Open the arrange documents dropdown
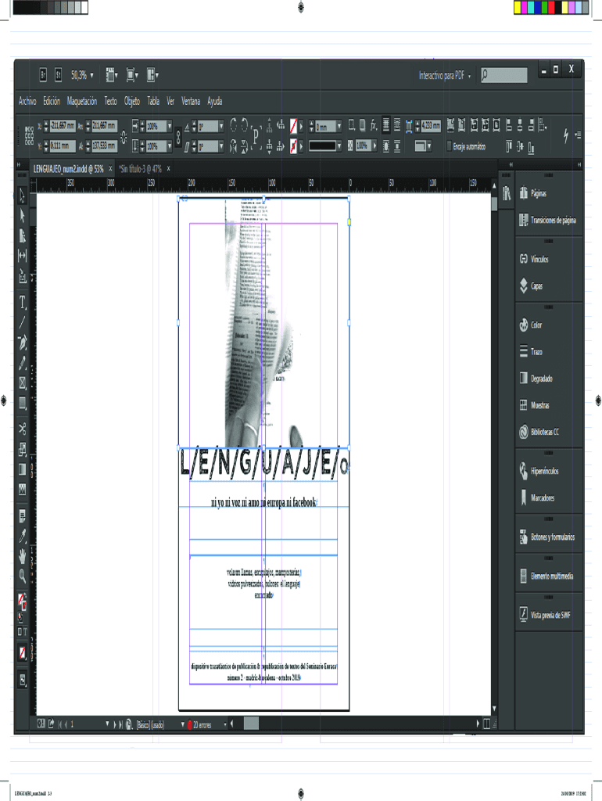 152,75
